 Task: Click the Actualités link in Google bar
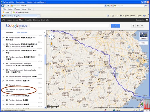28,20
